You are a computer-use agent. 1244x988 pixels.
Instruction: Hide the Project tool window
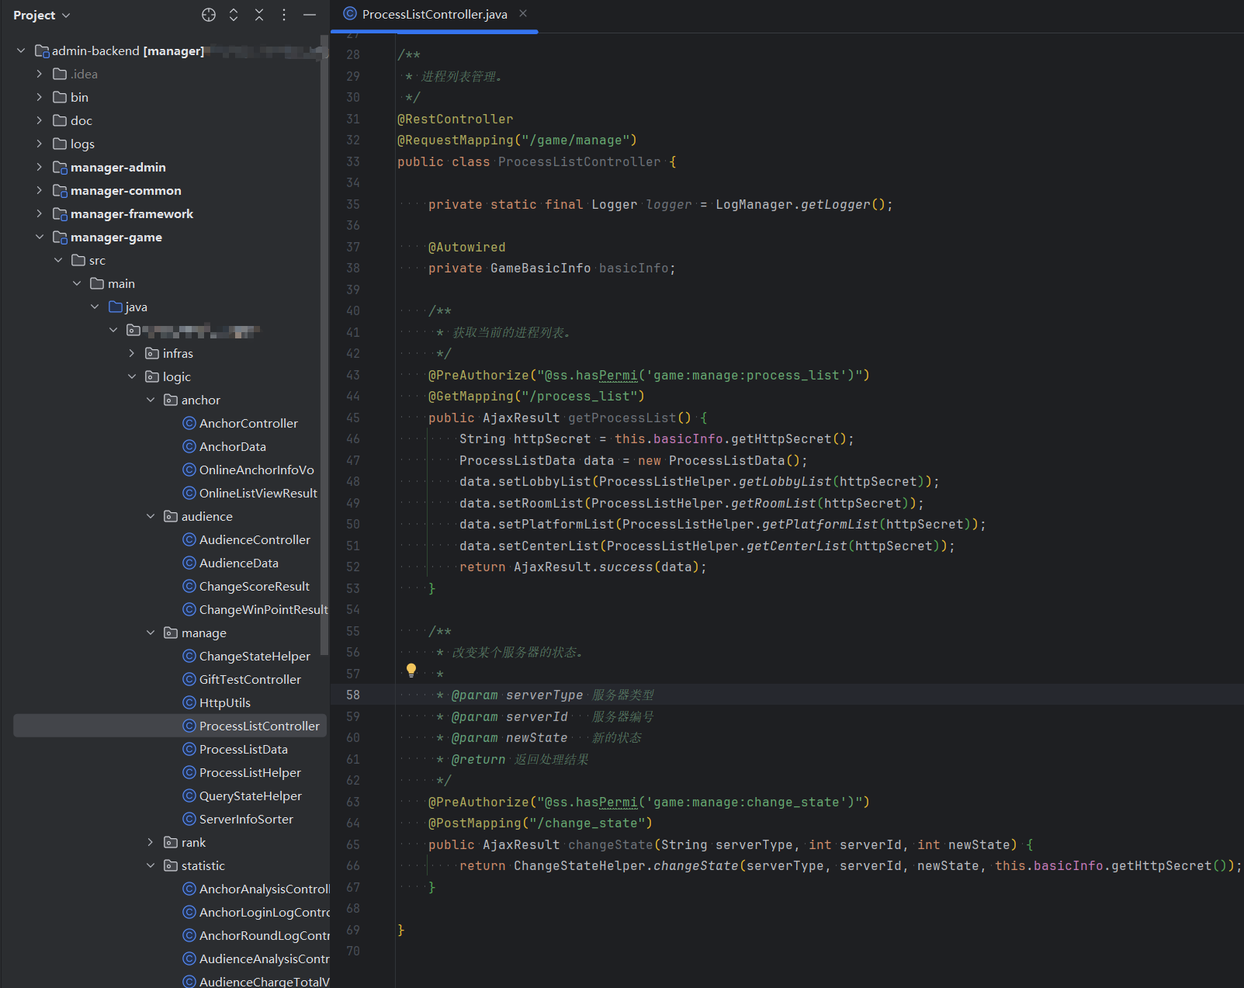310,15
